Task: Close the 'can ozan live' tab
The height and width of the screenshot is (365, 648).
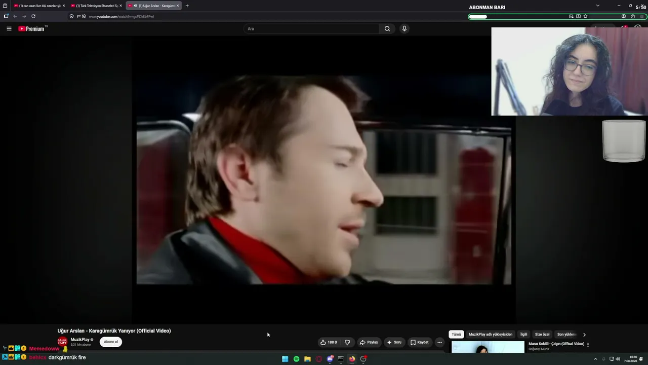Action: 64,6
